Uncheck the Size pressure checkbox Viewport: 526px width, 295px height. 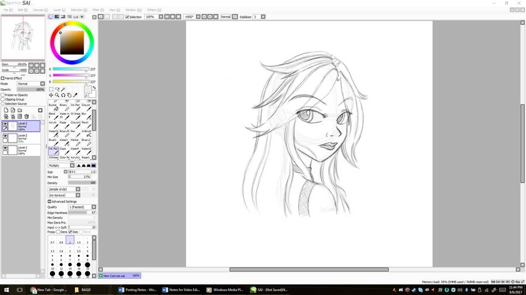(71, 232)
